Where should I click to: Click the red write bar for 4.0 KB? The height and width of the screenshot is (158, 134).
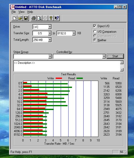click(x=35, y=93)
